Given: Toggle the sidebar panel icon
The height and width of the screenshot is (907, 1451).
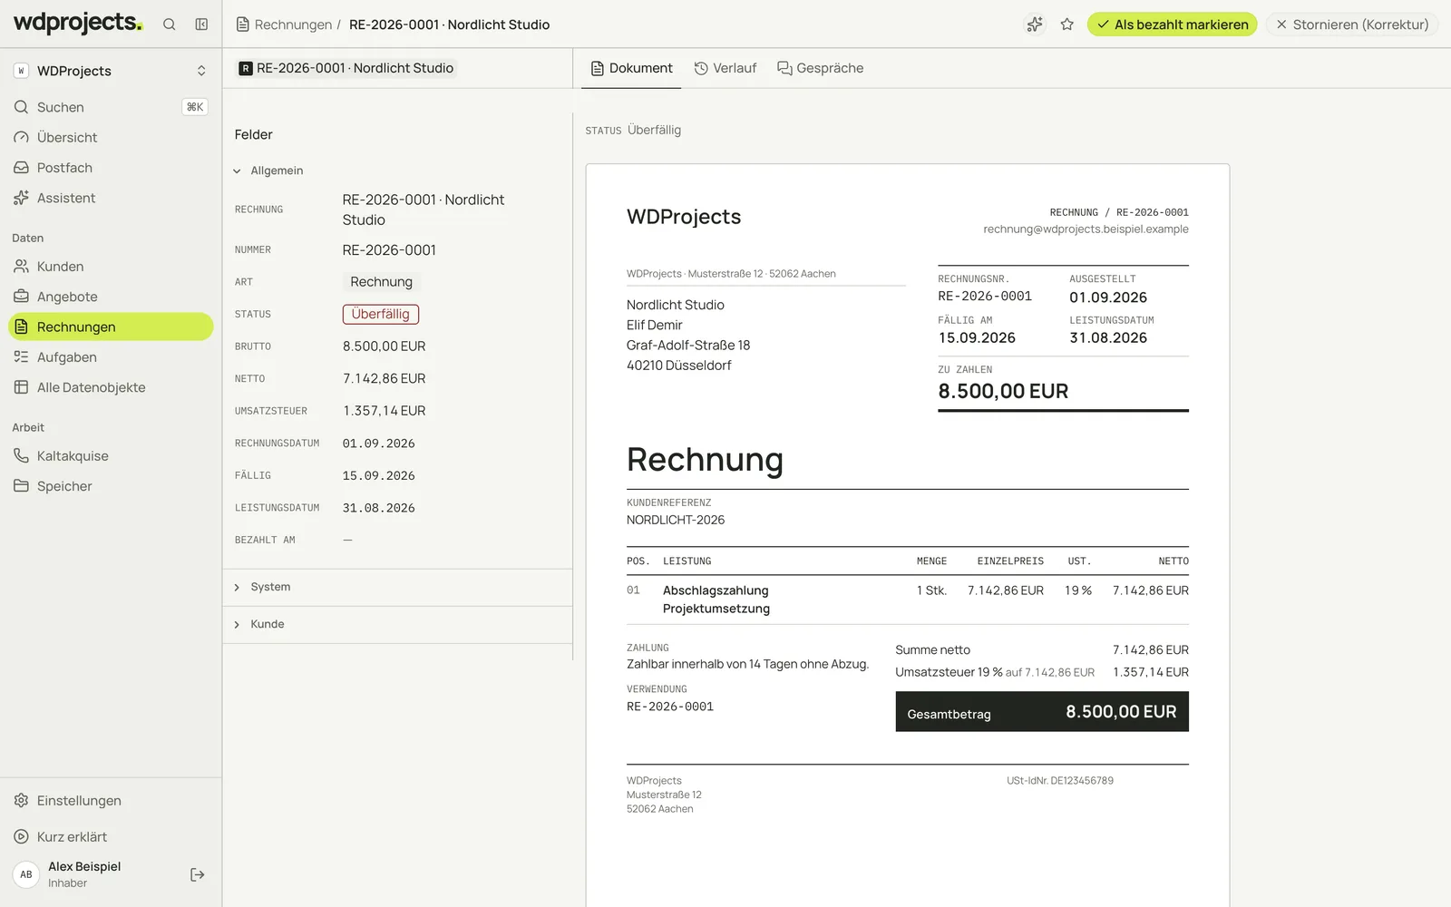Looking at the screenshot, I should [x=201, y=24].
